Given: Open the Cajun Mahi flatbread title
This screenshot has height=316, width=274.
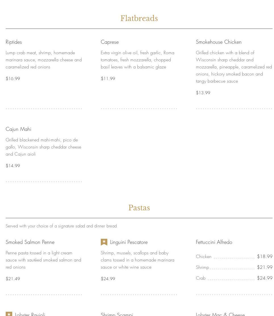Looking at the screenshot, I should (x=18, y=129).
